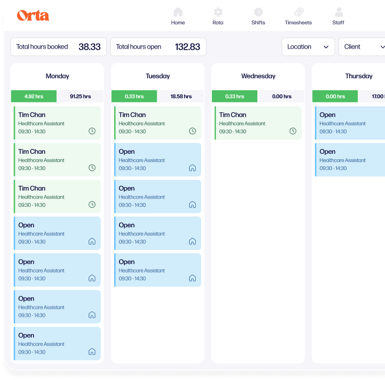Open the Shifts clock icon
Screen dimensions: 385x380
click(258, 12)
